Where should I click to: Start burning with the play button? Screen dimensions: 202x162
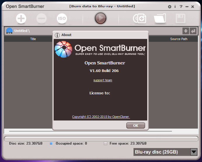pyautogui.click(x=101, y=18)
